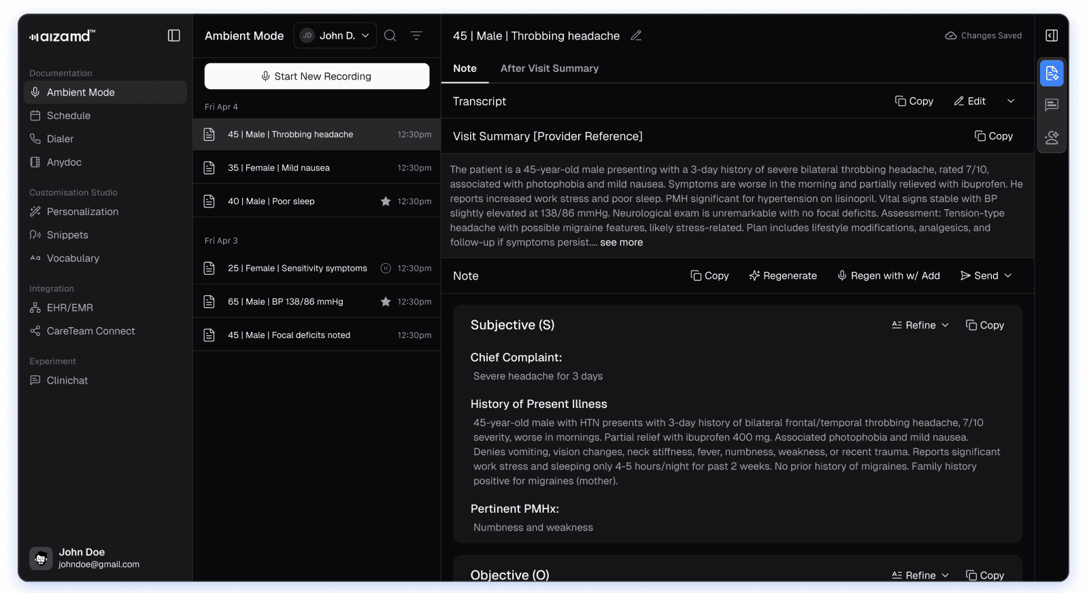The height and width of the screenshot is (593, 1087).
Task: Open the Send dropdown menu
Action: [x=986, y=275]
